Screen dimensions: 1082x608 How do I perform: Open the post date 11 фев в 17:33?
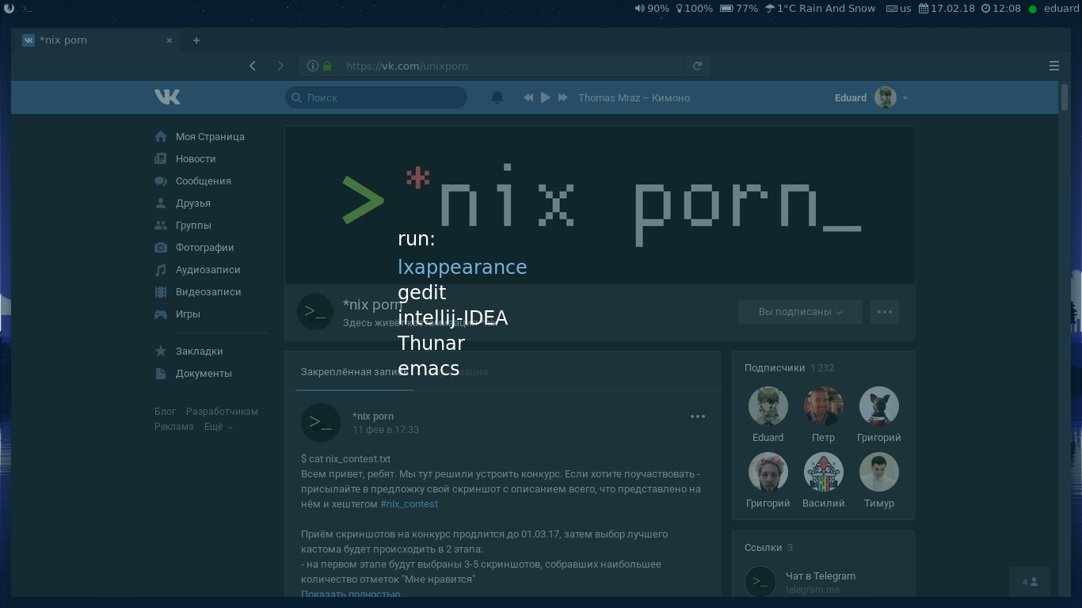coord(386,429)
